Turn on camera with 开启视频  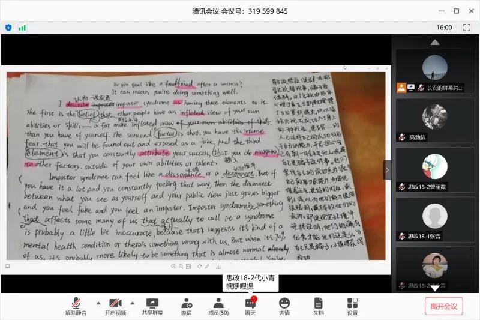coord(116,306)
